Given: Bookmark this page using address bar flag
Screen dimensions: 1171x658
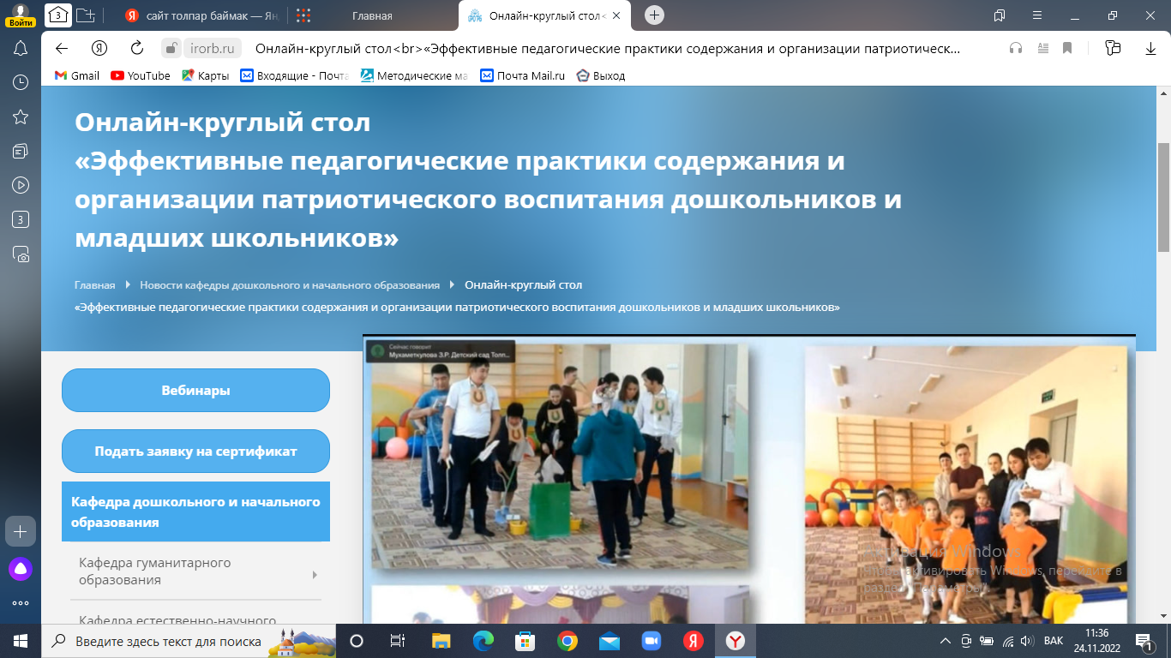Looking at the screenshot, I should pos(1067,48).
